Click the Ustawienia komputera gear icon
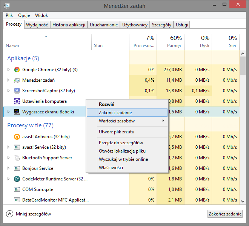This screenshot has height=226, width=249. 17,101
